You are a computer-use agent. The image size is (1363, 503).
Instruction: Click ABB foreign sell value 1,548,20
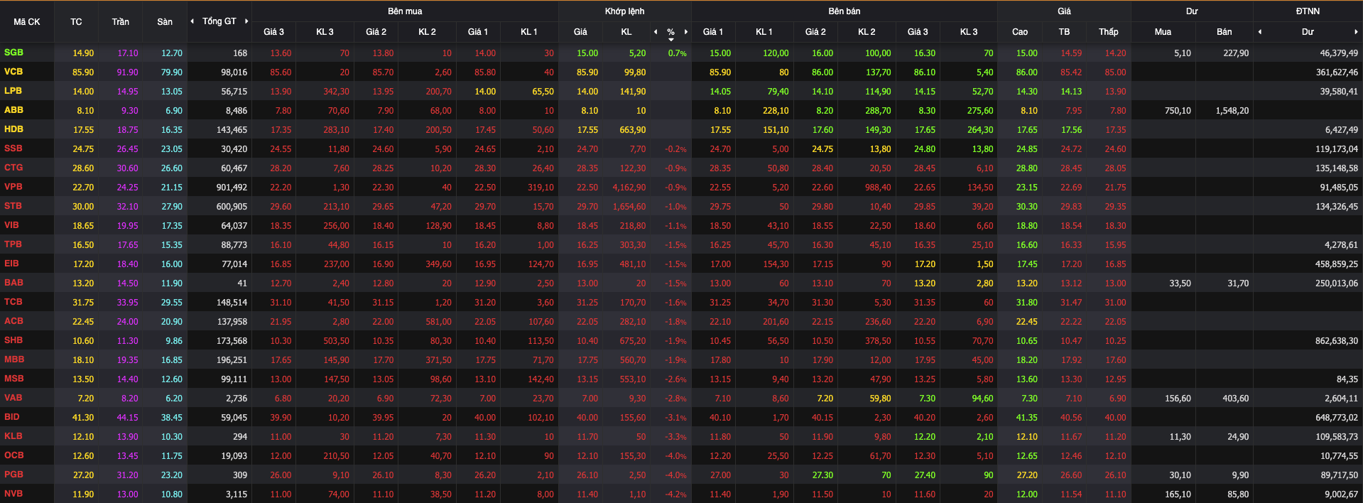pos(1232,111)
